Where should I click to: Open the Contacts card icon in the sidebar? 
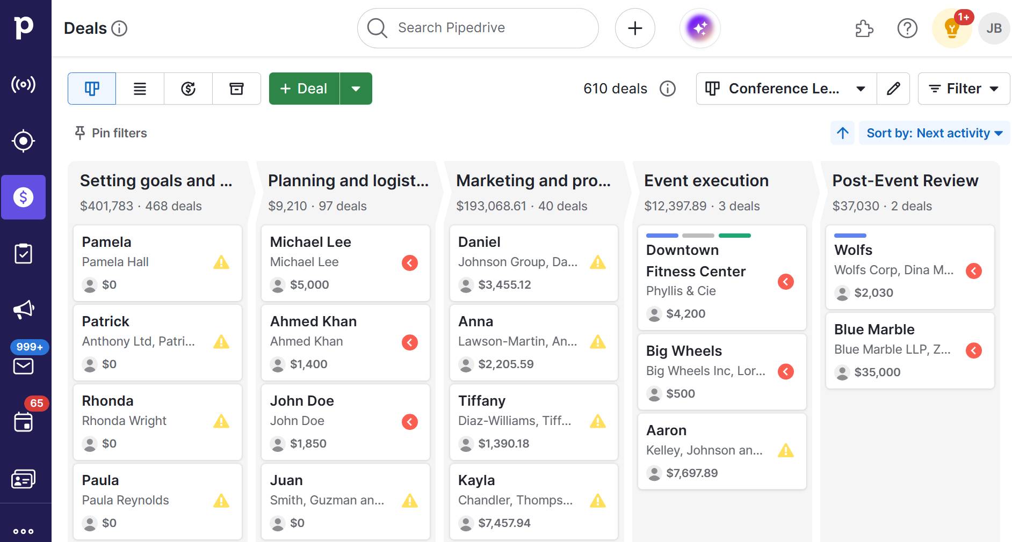click(24, 479)
